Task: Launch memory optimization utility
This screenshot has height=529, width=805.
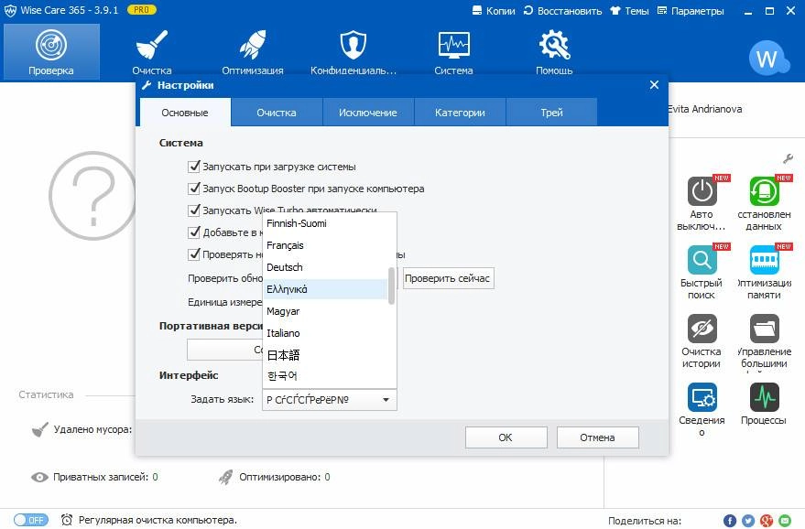Action: [x=764, y=272]
